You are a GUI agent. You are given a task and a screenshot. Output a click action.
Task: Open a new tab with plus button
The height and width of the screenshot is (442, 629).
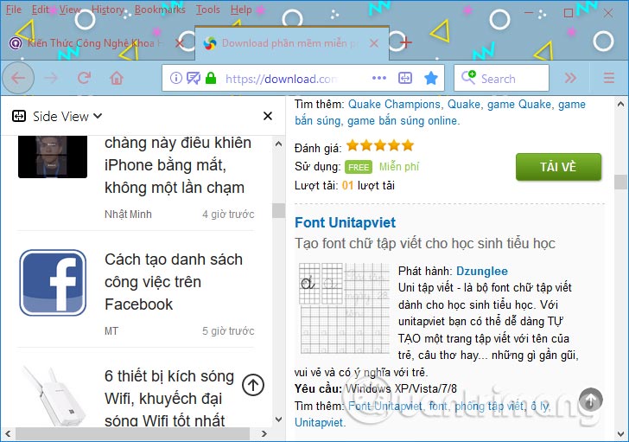405,42
